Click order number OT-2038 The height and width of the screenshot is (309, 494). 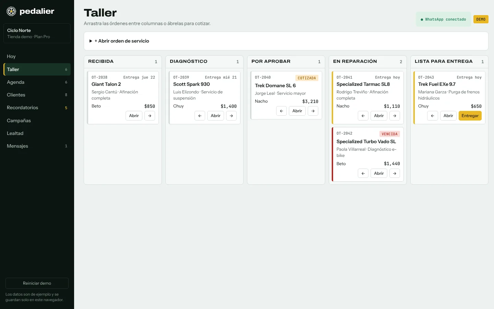[x=99, y=78]
